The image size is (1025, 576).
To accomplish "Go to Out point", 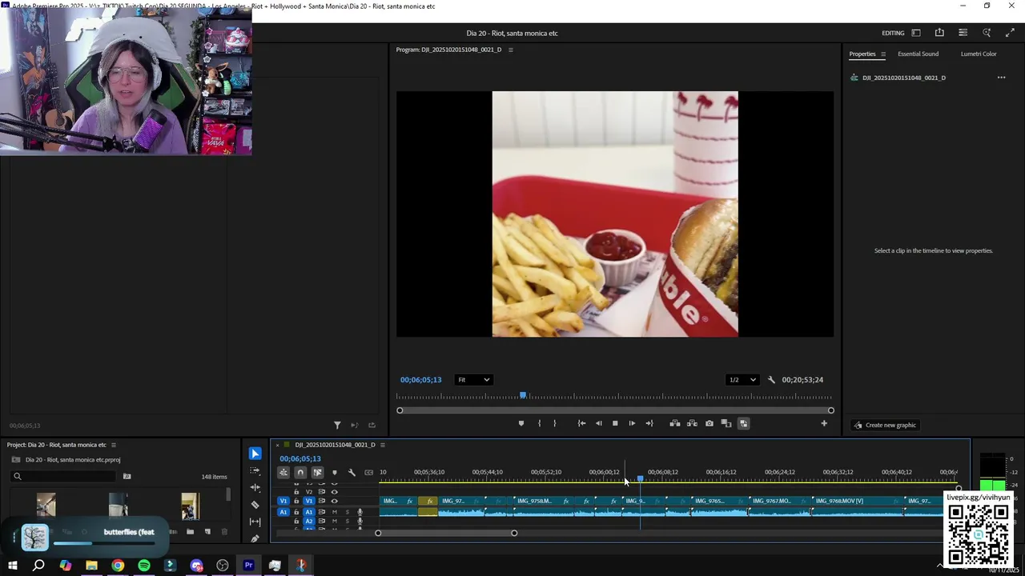I will click(649, 423).
